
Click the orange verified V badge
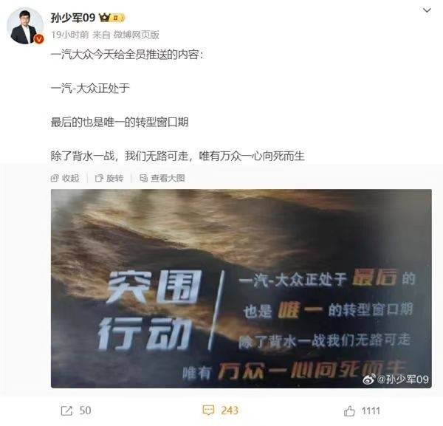coord(39,39)
